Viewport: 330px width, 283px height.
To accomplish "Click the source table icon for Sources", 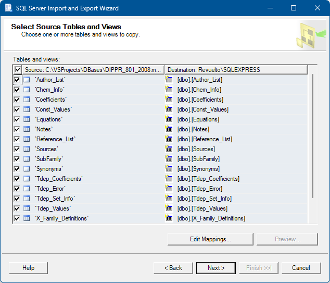I will pyautogui.click(x=27, y=149).
